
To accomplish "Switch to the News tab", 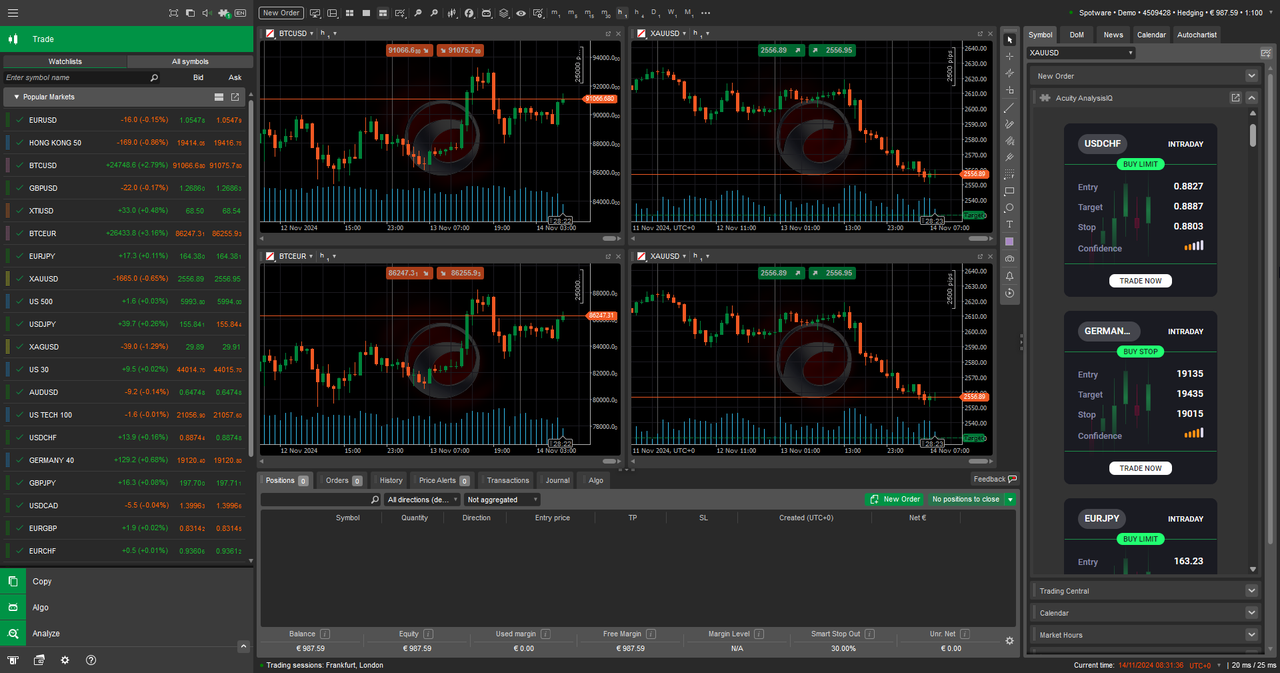I will coord(1113,35).
